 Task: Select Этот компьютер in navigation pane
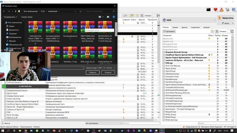[x=13, y=23]
